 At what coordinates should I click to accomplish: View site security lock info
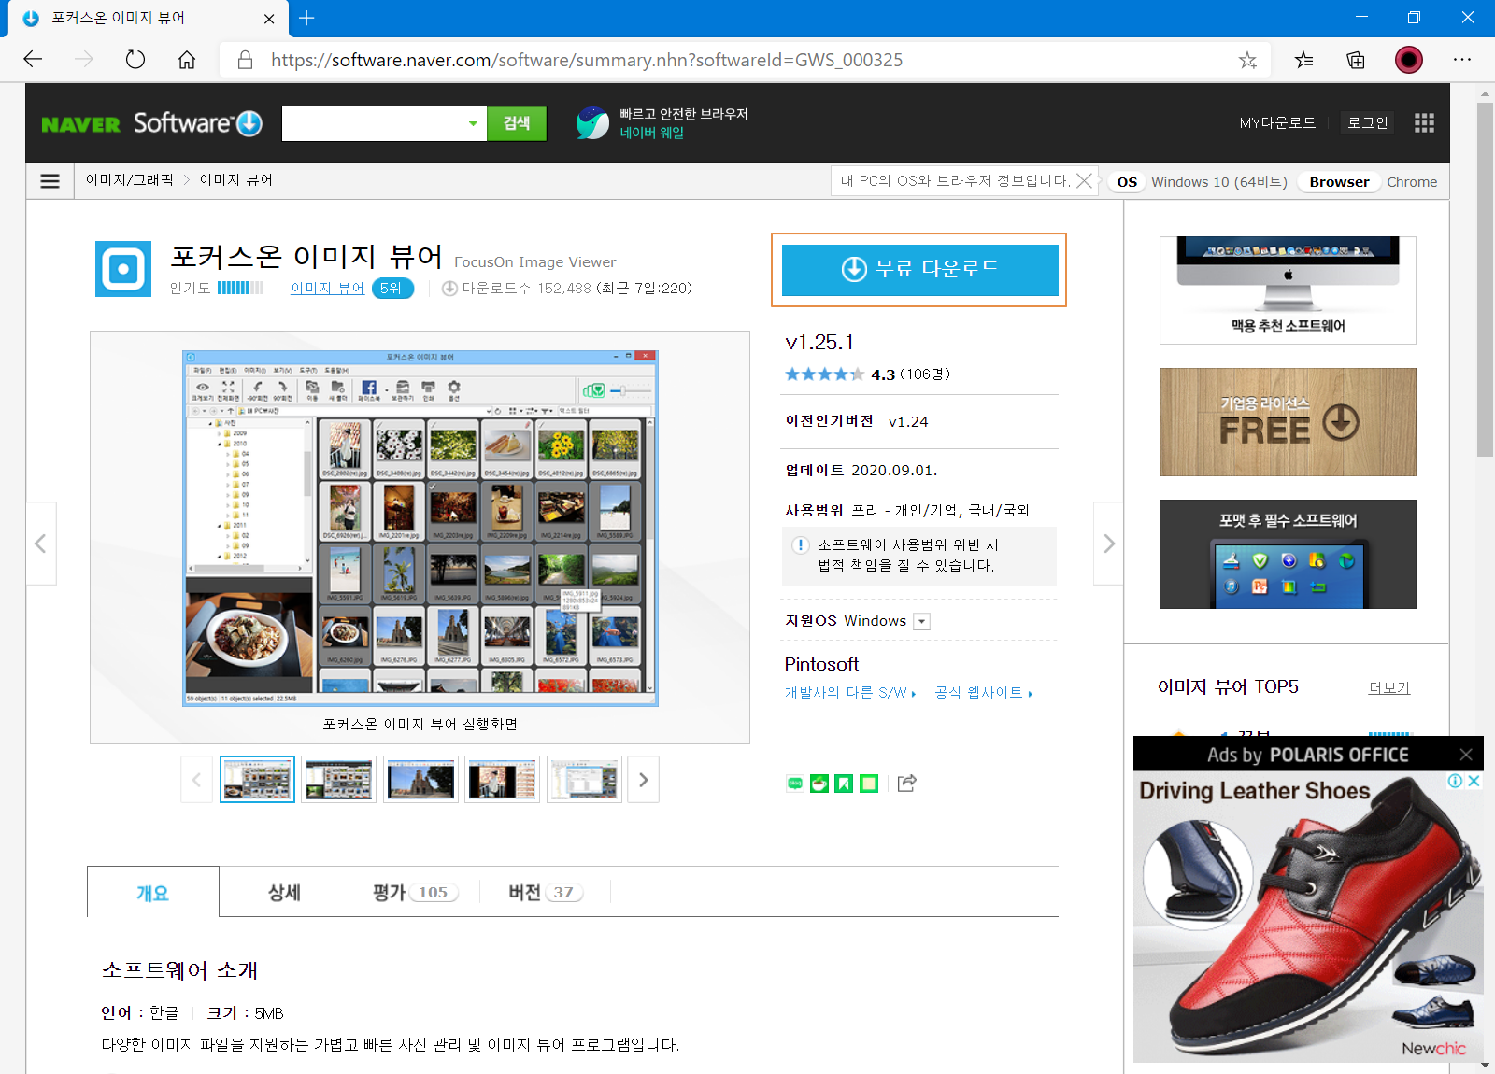(245, 60)
